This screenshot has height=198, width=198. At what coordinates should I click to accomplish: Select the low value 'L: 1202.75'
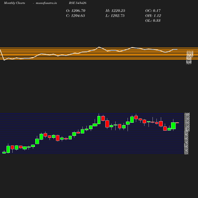pos(115,15)
